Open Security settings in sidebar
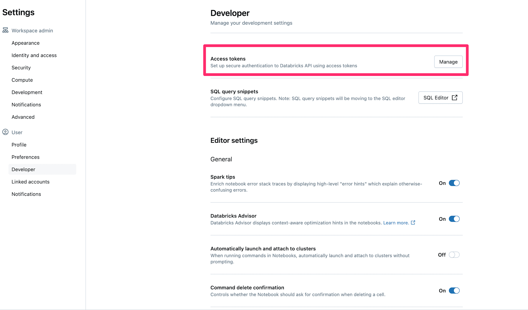 (21, 68)
